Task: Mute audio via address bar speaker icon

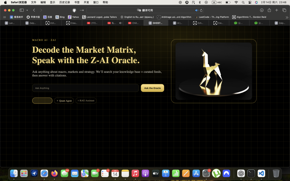Action: point(197,10)
